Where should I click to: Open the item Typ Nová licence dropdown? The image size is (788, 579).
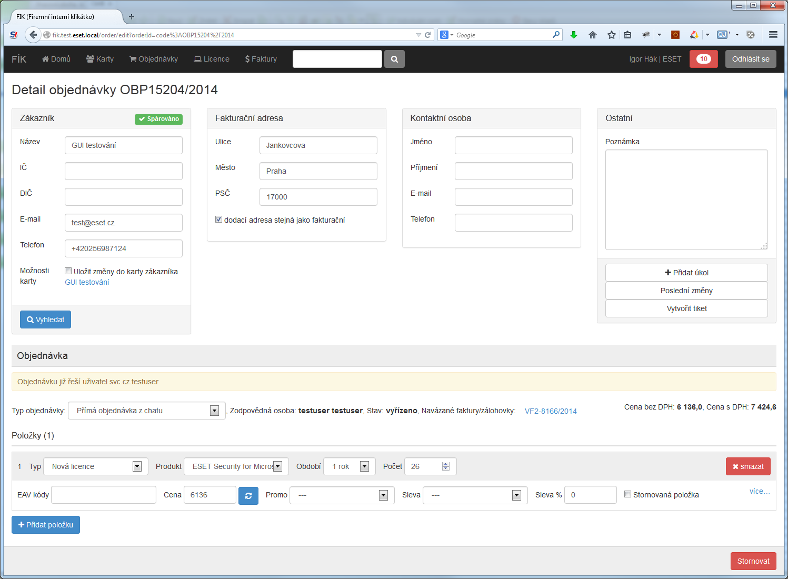[x=96, y=466]
